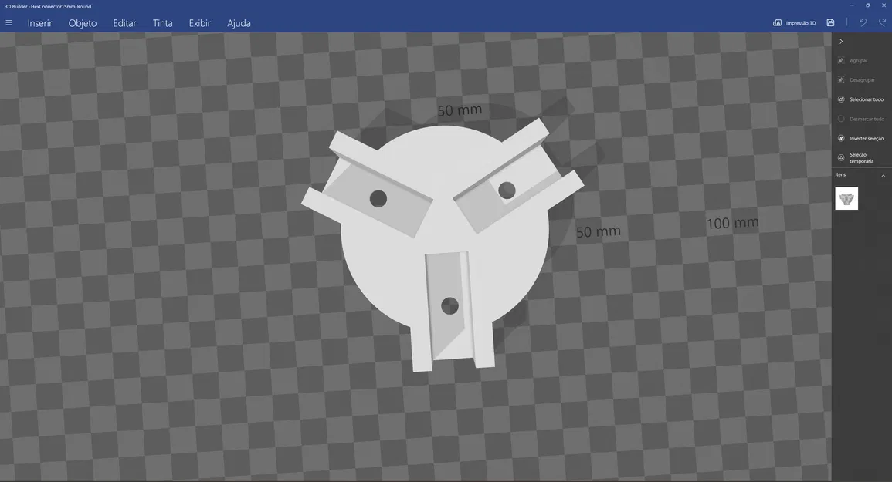Click the redo arrow icon
This screenshot has height=482, width=892.
point(882,22)
